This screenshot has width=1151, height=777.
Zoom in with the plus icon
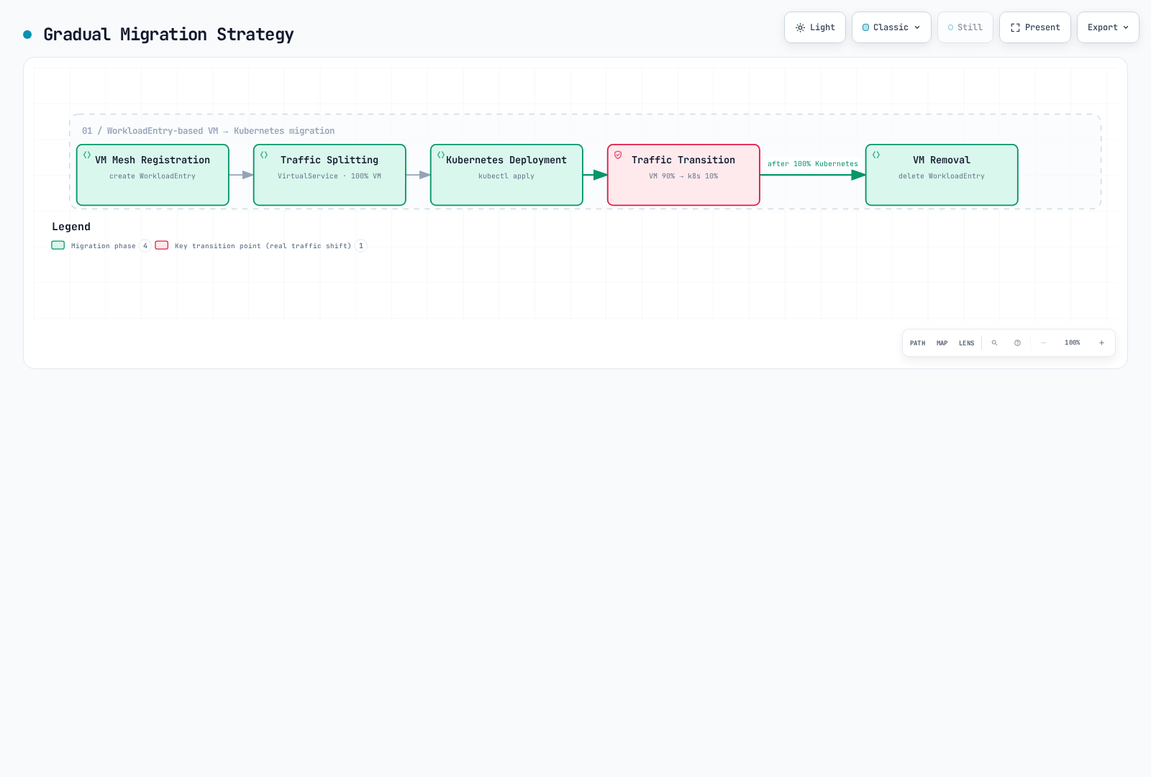[x=1101, y=343]
